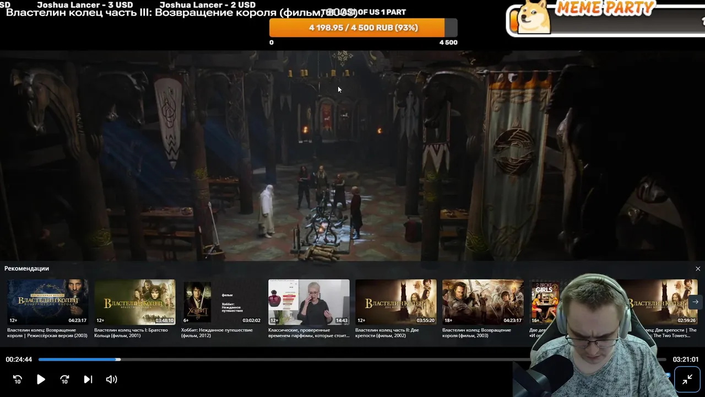The image size is (705, 397).
Task: Click the 16+ age rating badge
Action: (535, 320)
